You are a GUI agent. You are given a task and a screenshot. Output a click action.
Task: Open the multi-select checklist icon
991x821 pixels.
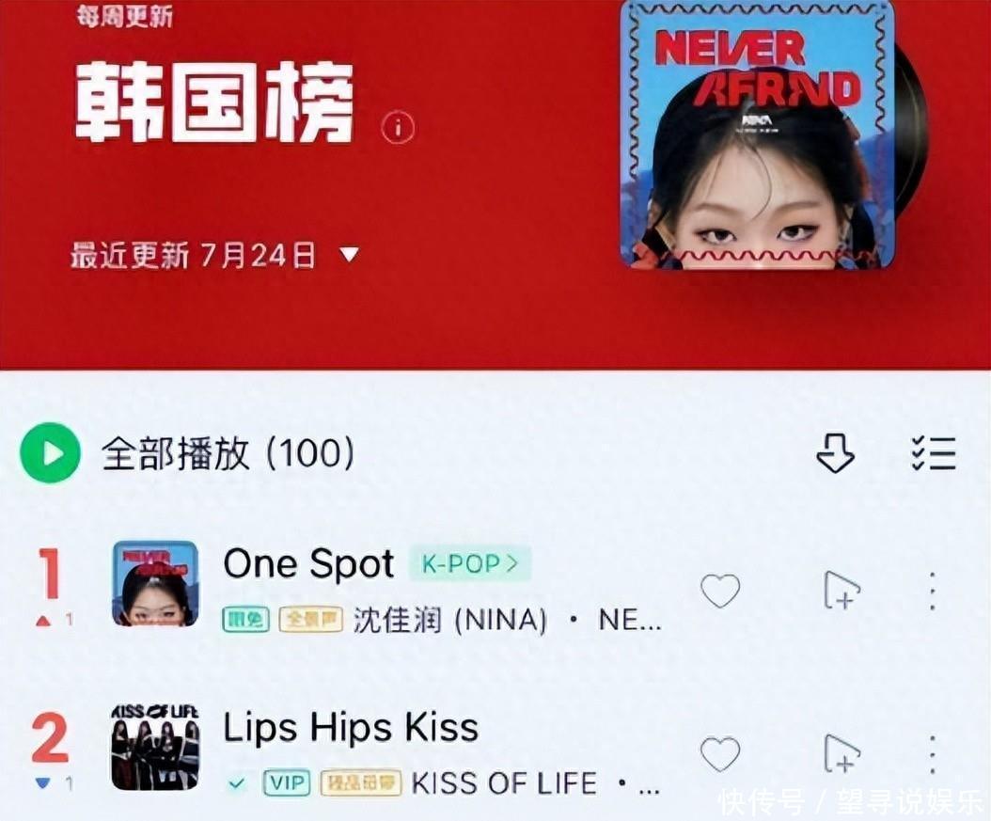[x=934, y=453]
